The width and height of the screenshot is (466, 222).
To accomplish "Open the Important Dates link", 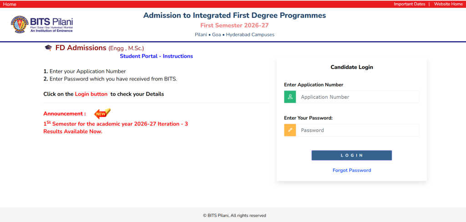I will 409,4.
